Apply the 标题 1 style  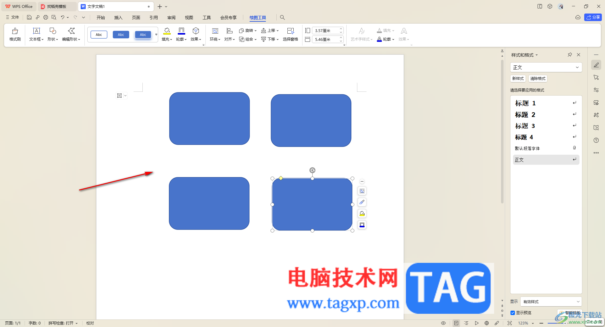[x=546, y=103]
